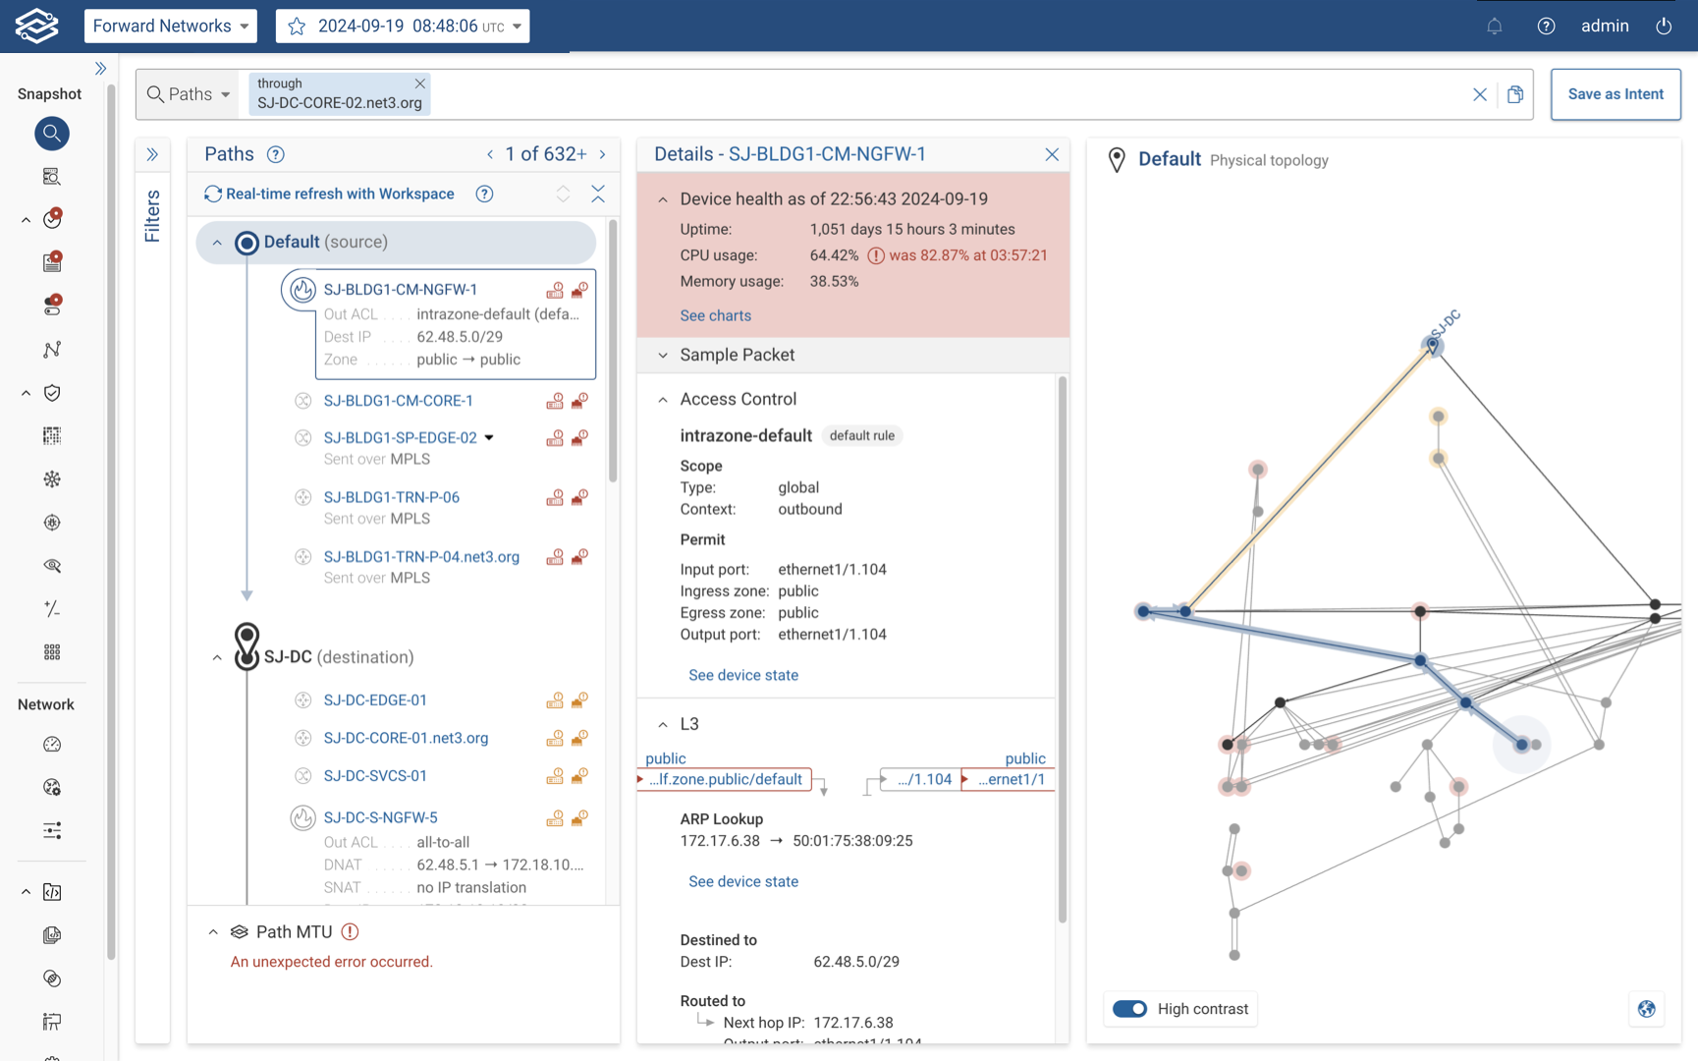Click the copy-query icon in the search bar
1698x1061 pixels.
tap(1514, 94)
